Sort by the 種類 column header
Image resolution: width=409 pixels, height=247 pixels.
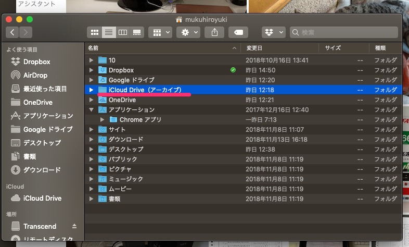coord(385,48)
